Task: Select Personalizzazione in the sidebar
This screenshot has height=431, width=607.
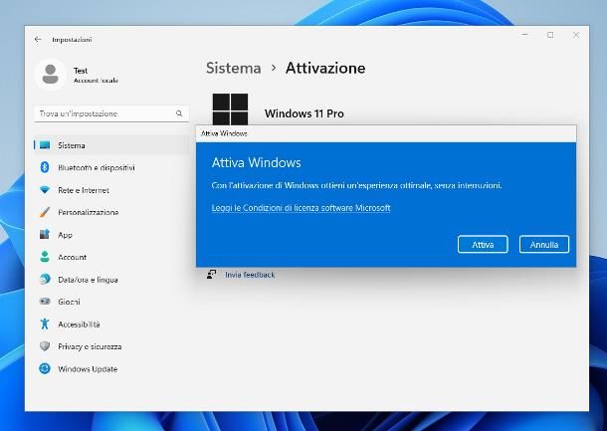Action: [111, 212]
